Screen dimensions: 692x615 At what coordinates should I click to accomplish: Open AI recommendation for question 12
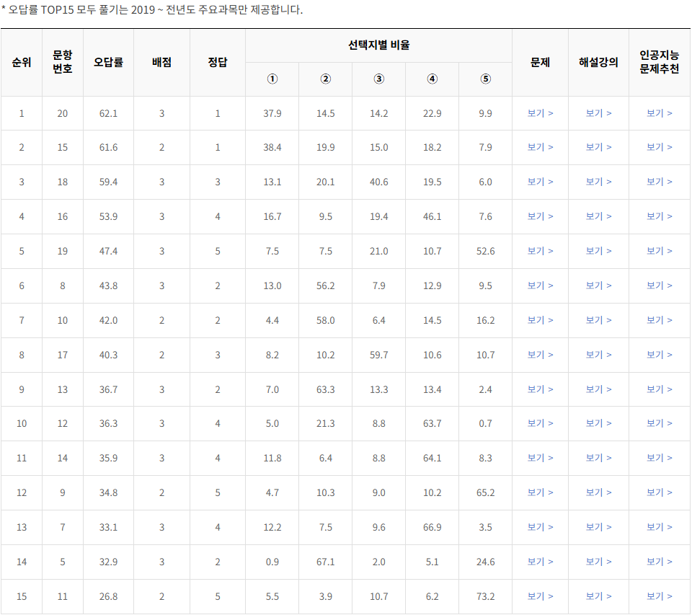tap(658, 424)
